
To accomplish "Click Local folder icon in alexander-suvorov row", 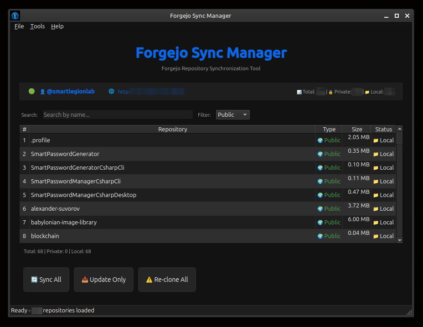I will pyautogui.click(x=376, y=209).
